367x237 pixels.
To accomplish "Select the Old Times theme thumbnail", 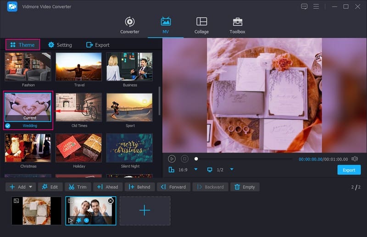I will pos(78,107).
